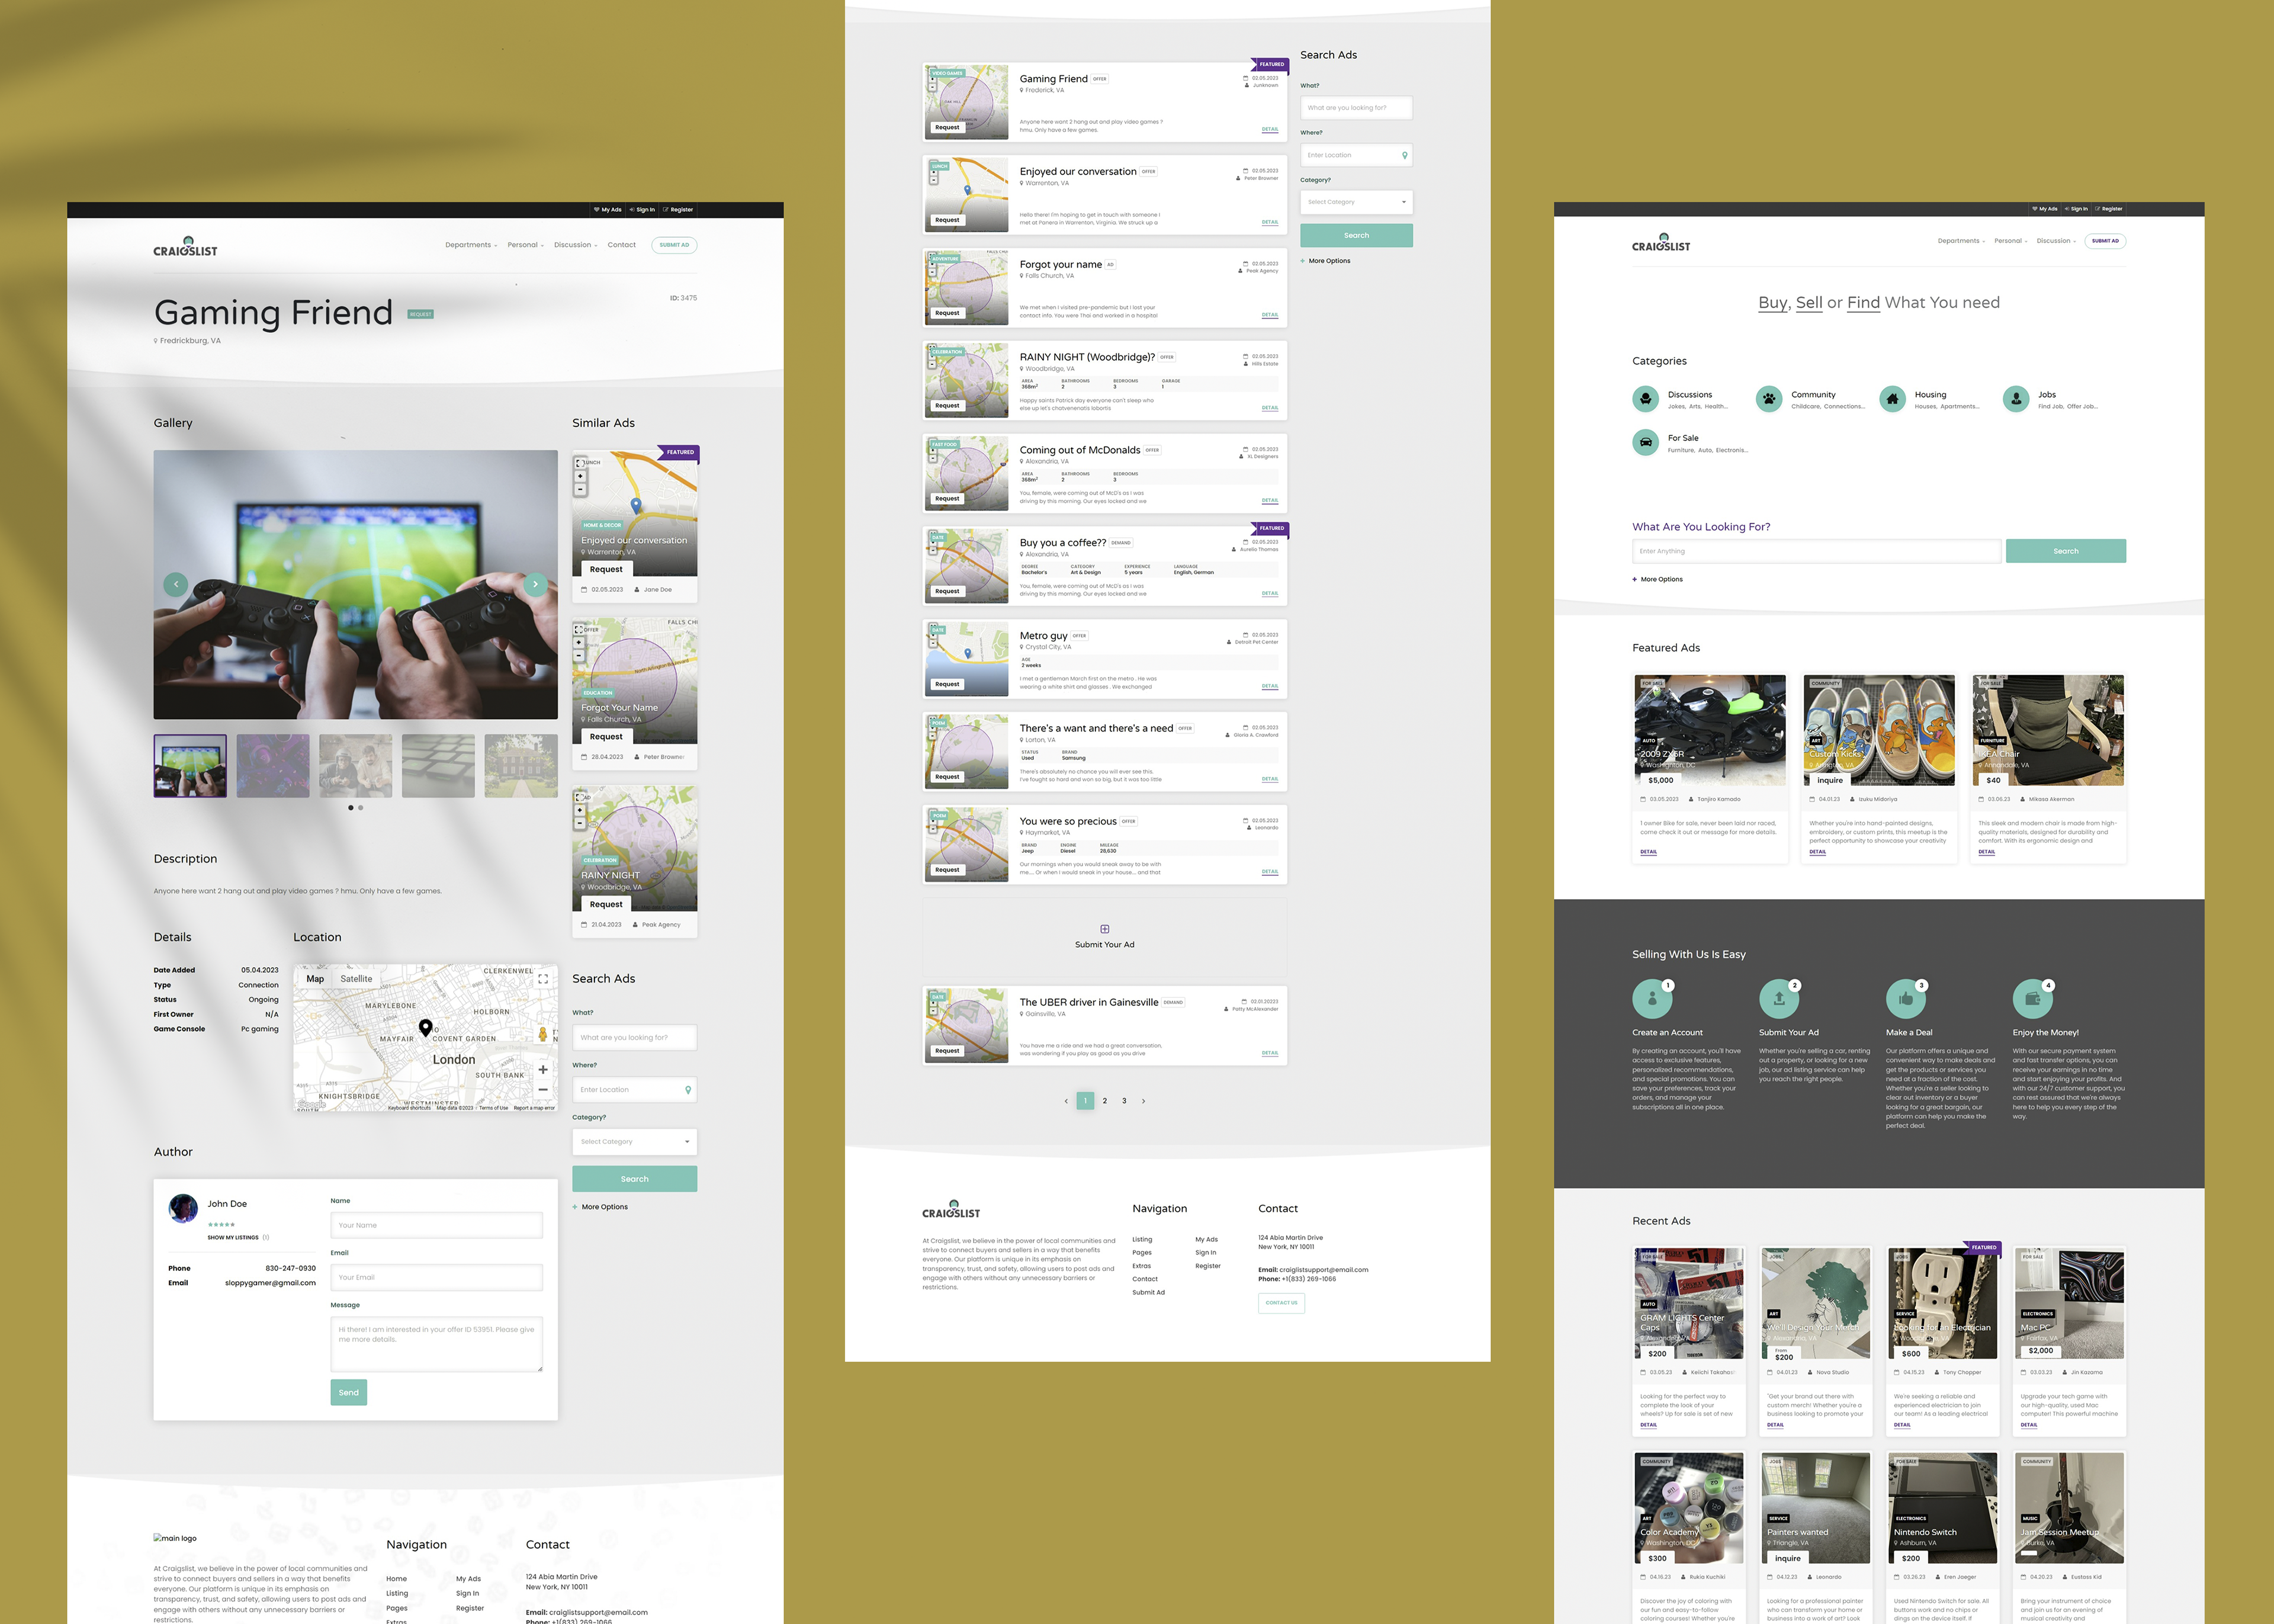The width and height of the screenshot is (2274, 1624).
Task: Expand More Options under home page search
Action: click(1658, 579)
